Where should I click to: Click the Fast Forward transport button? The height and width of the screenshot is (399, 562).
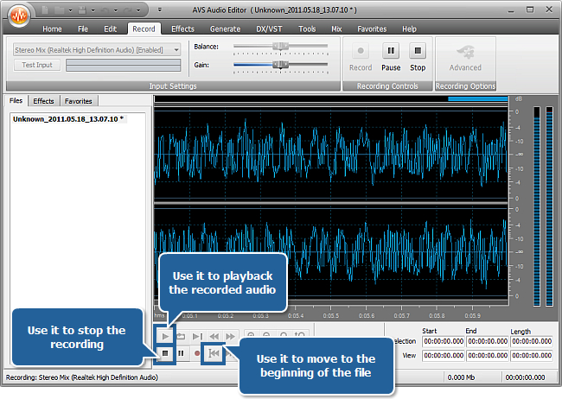[230, 336]
